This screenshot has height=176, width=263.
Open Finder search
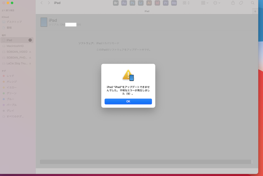click(253, 3)
